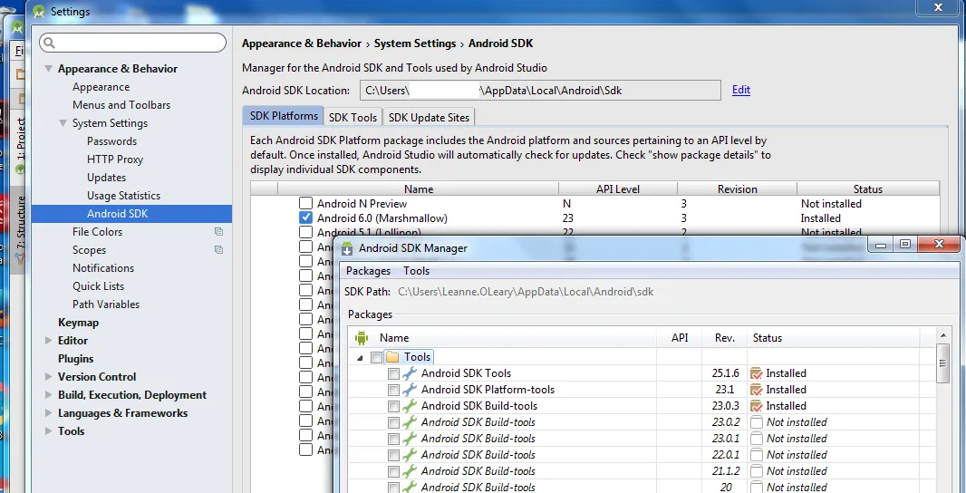Click the scroll-up arrow in the Packages list
This screenshot has height=493, width=966.
click(942, 334)
